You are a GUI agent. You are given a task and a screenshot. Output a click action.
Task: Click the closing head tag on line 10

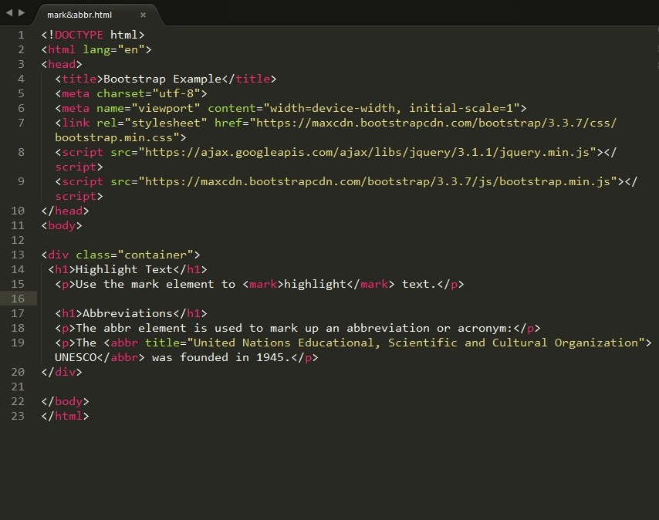click(65, 211)
